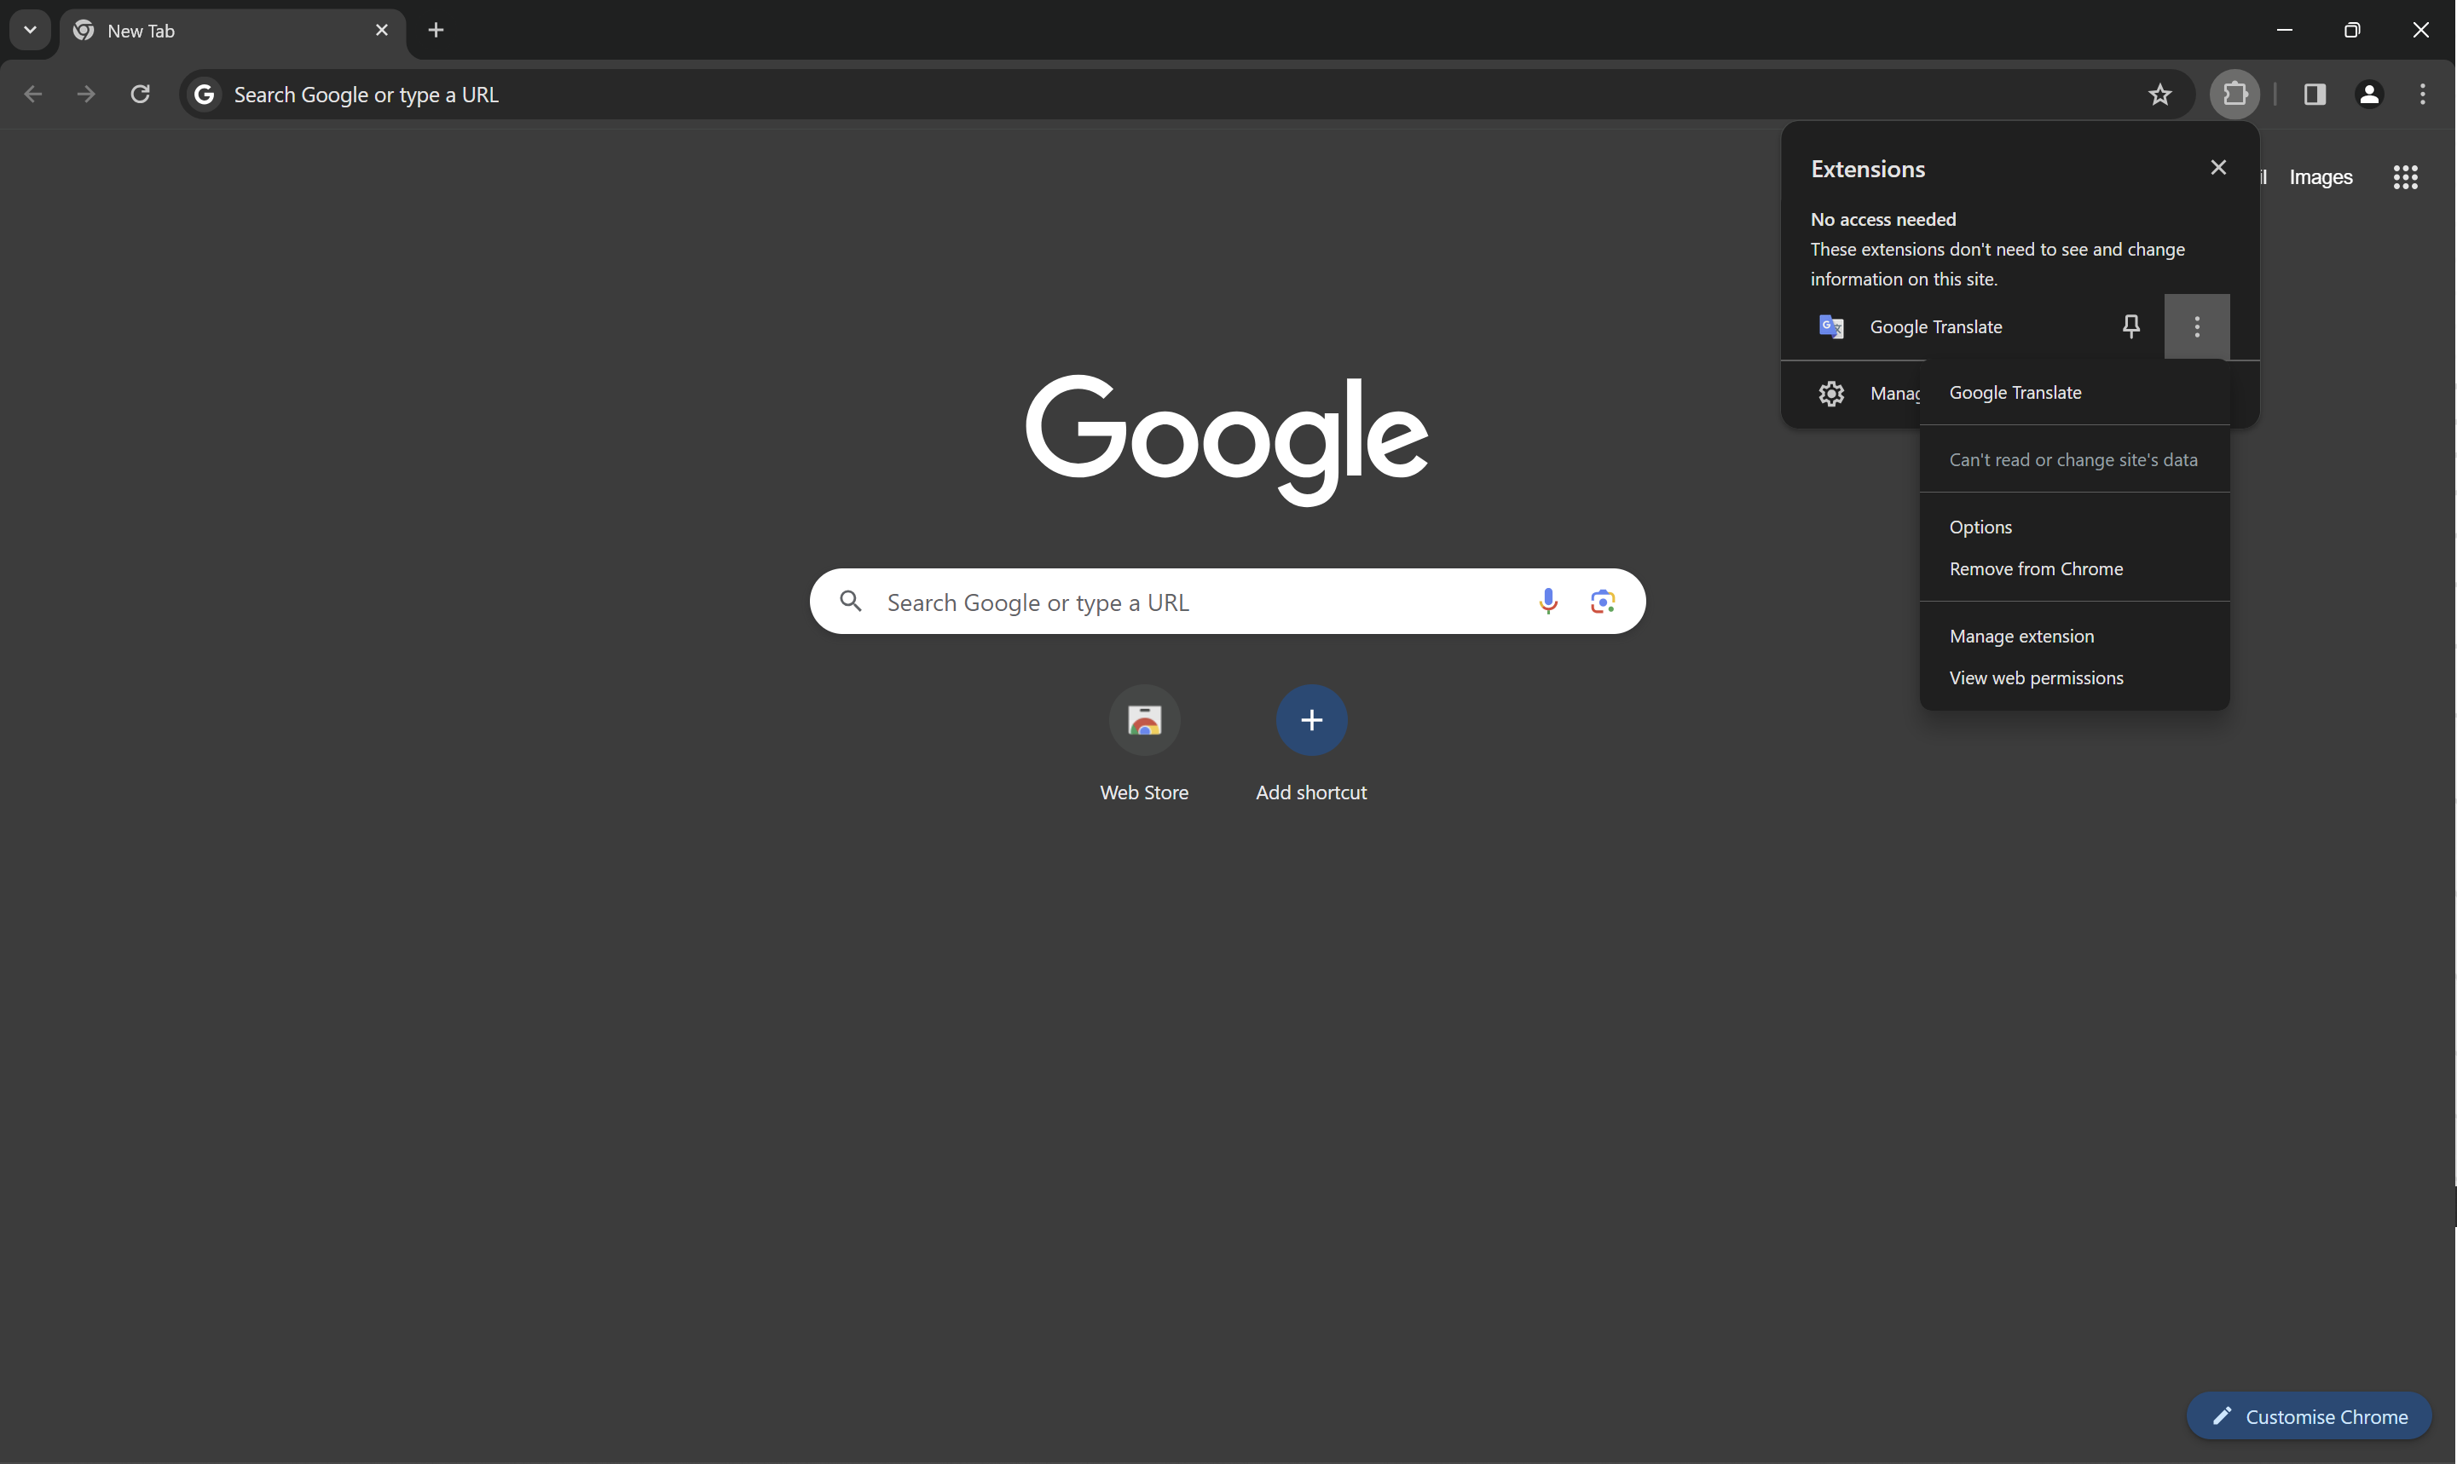Toggle Google Translate more actions button
Screen dimensions: 2457x1464
coord(2196,326)
